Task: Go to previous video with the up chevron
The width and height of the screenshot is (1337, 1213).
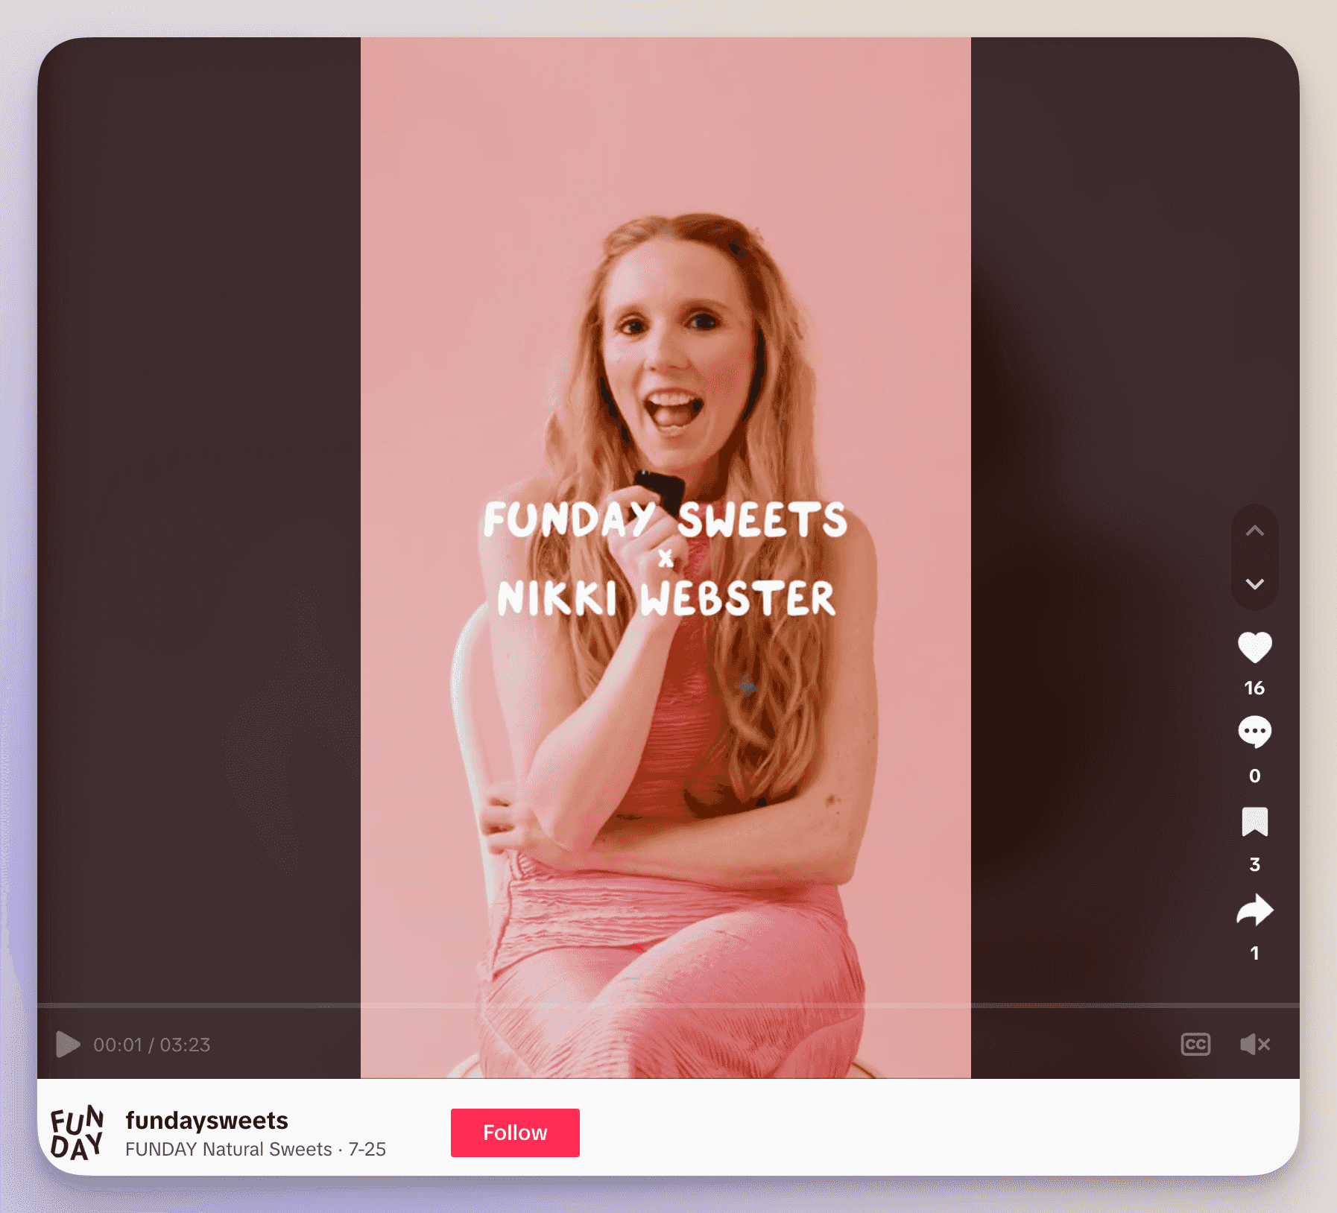Action: pyautogui.click(x=1254, y=531)
